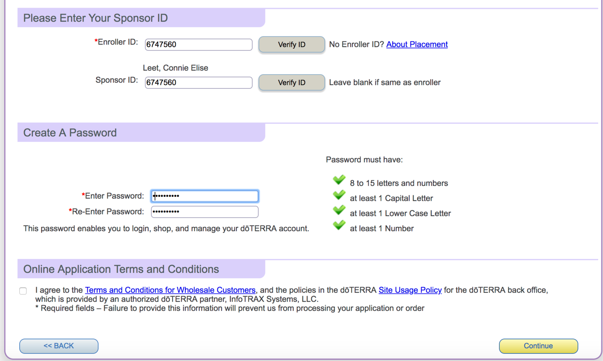This screenshot has width=603, height=361.
Task: Click the Password must have: heading
Action: point(364,160)
